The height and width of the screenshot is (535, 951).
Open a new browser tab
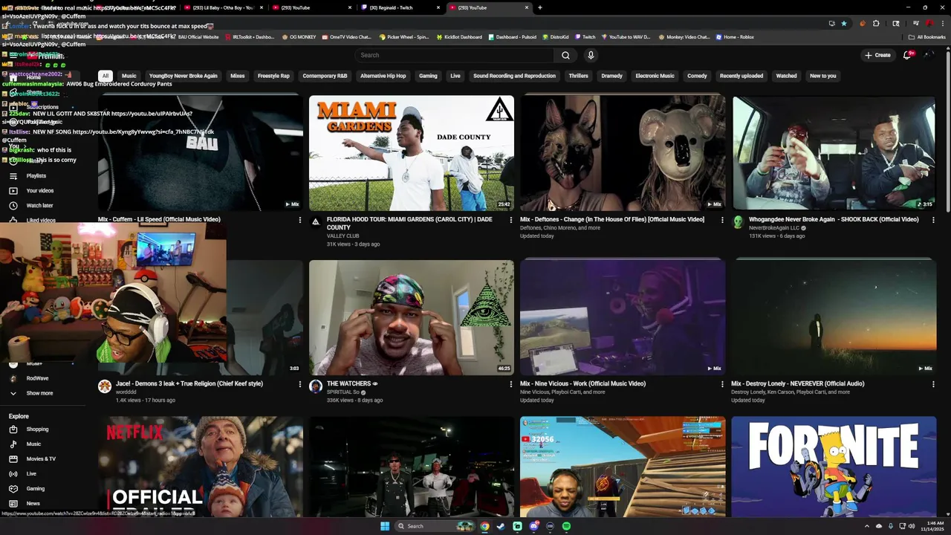click(540, 7)
